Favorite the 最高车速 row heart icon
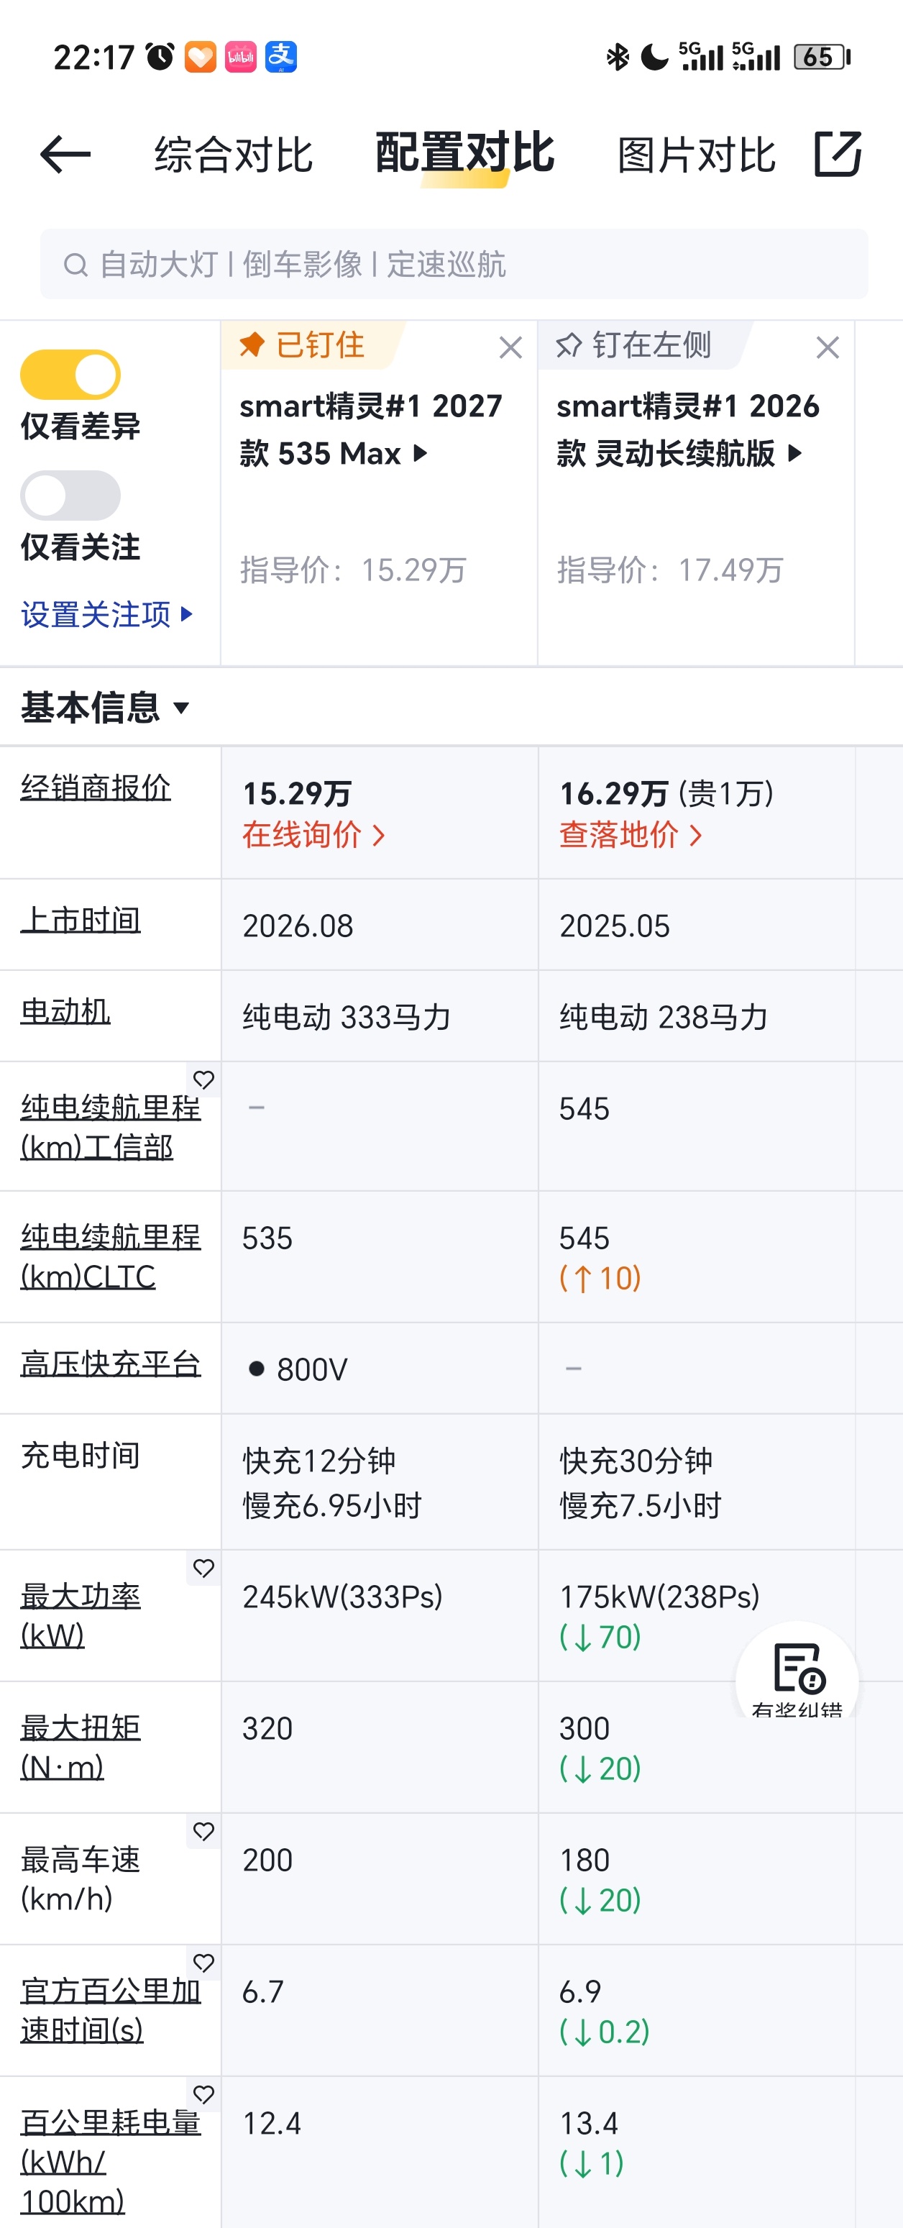The width and height of the screenshot is (903, 2228). pos(204,1831)
